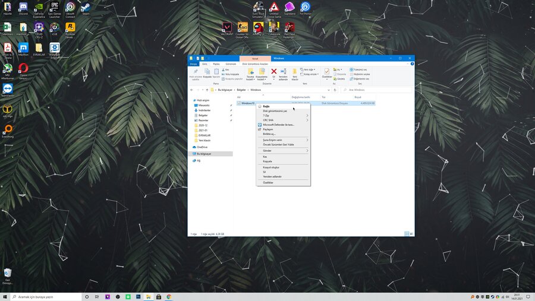Choose Bağla from the context menu
Viewport: 535px width, 301px height.
267,106
